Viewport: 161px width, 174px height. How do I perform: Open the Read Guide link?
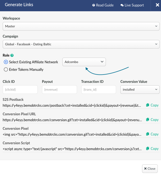103,5
